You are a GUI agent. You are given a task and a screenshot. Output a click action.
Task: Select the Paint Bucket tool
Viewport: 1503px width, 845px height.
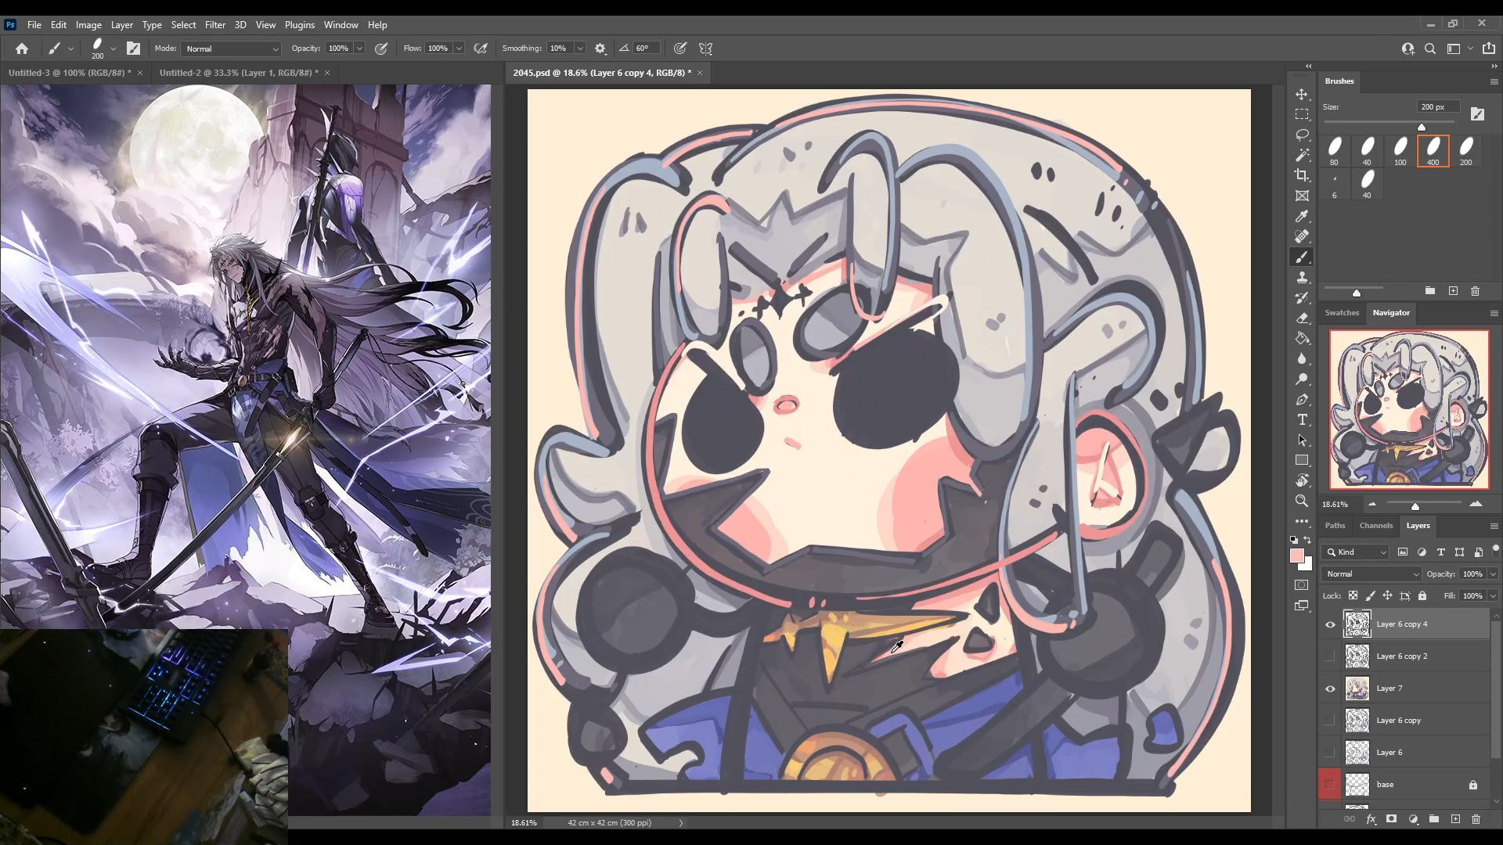[1302, 339]
